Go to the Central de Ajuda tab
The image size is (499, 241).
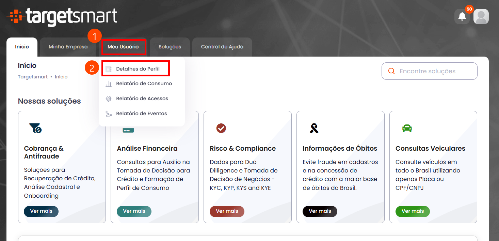(x=222, y=47)
